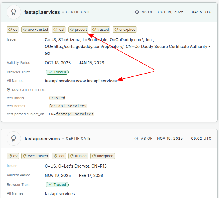Image resolution: width=219 pixels, height=198 pixels.
Task: Click the Let's Encrypt R13 issuer text
Action: coord(76,166)
